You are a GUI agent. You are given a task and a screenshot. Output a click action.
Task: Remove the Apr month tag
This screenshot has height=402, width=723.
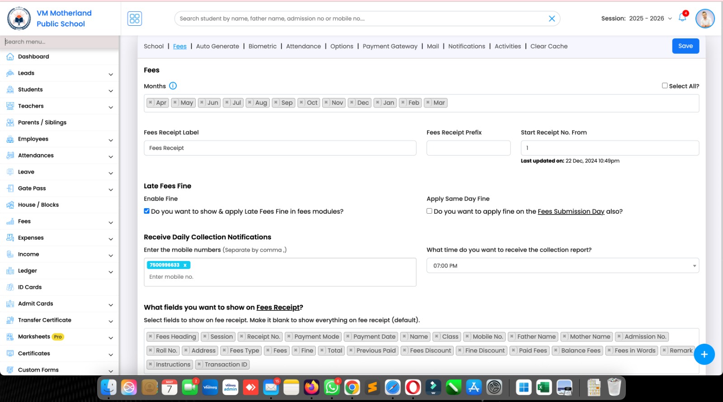tap(150, 103)
